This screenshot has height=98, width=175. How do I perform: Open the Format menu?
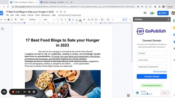[30, 15]
